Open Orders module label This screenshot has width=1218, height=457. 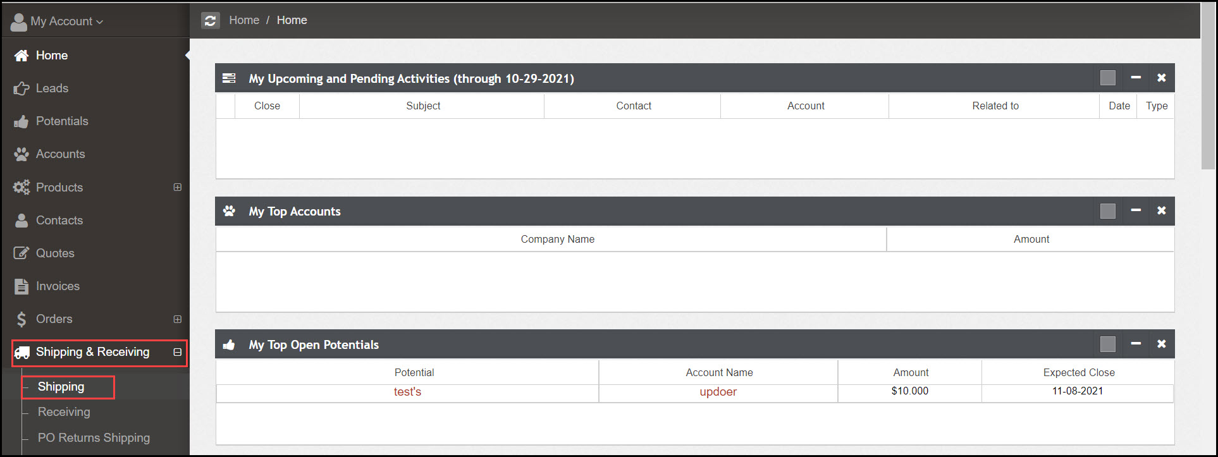click(x=54, y=319)
